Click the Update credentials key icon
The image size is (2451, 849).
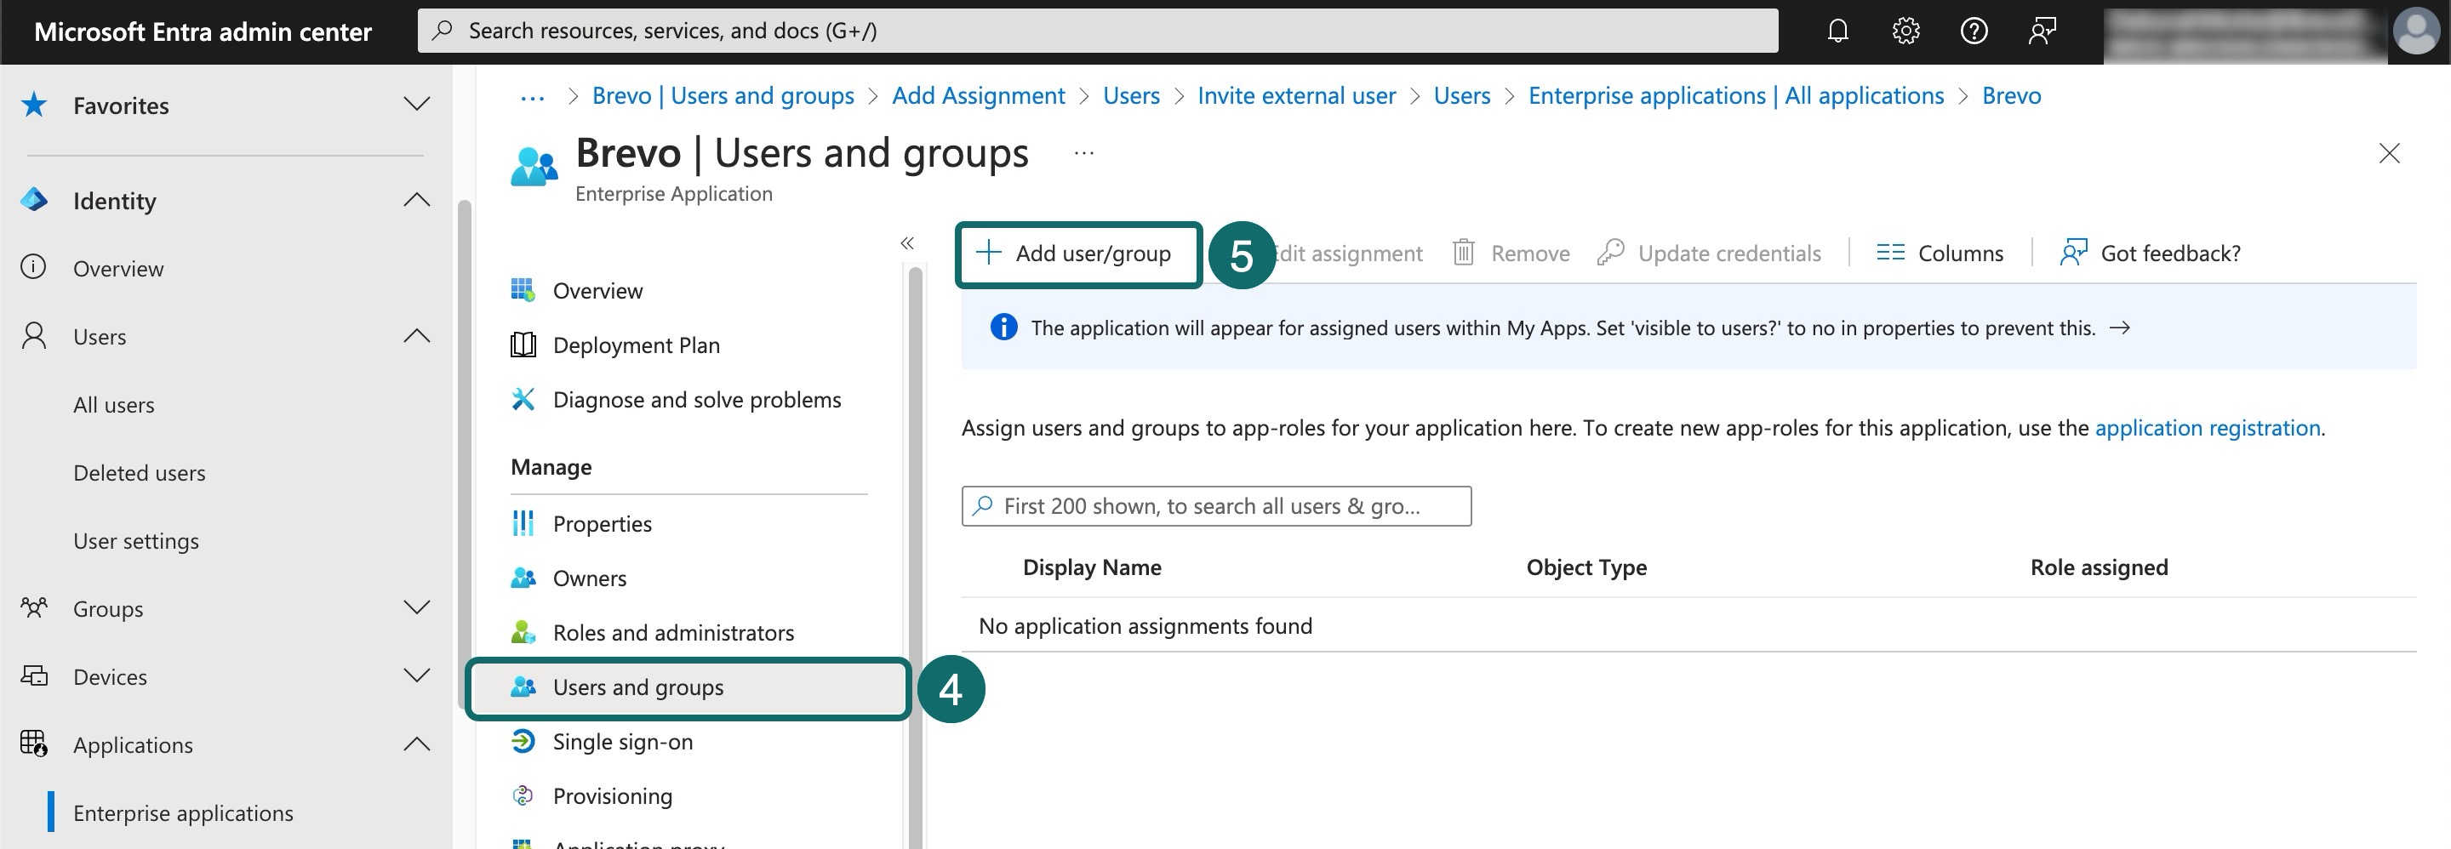click(1610, 253)
